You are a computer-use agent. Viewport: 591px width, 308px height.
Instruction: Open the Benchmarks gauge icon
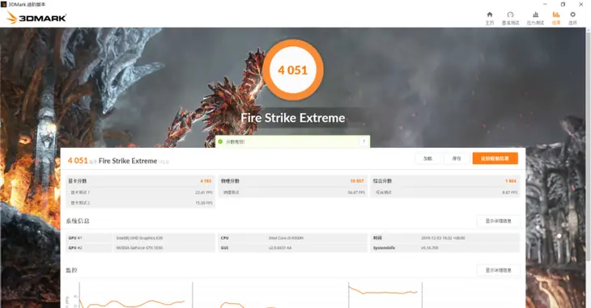pos(510,18)
